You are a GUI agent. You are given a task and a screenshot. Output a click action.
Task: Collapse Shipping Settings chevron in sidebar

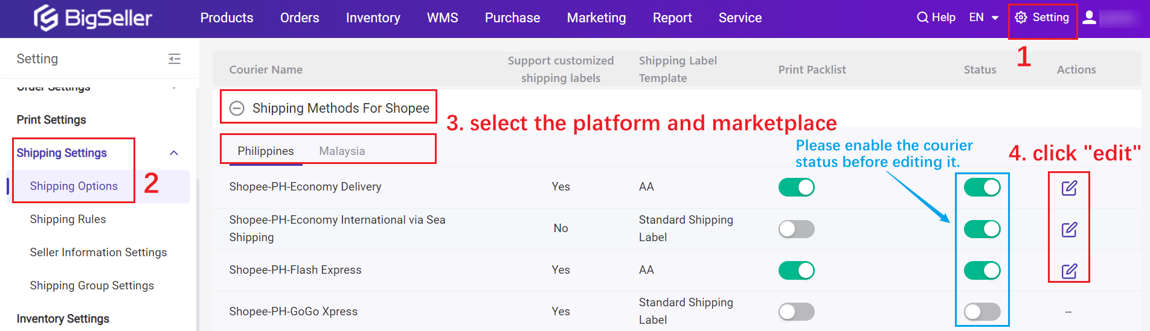(174, 153)
